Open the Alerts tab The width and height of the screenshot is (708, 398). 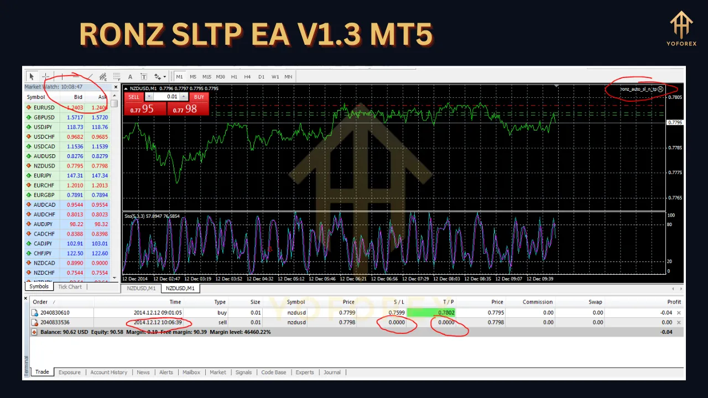click(x=166, y=372)
